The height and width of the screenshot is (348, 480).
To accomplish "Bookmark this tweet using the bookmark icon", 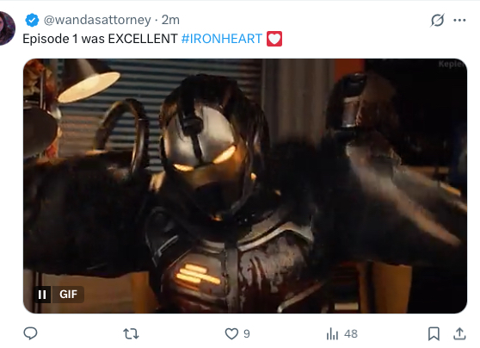I will click(434, 333).
